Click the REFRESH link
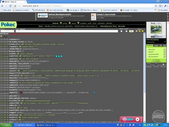This screenshot has height=127, width=169. tap(4, 34)
